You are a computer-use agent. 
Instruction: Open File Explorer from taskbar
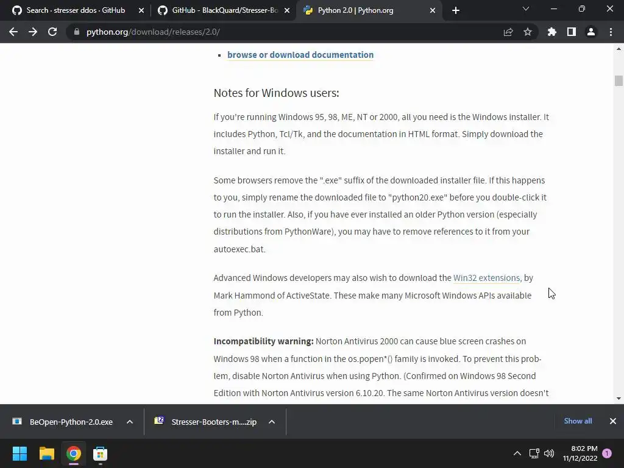click(x=46, y=453)
